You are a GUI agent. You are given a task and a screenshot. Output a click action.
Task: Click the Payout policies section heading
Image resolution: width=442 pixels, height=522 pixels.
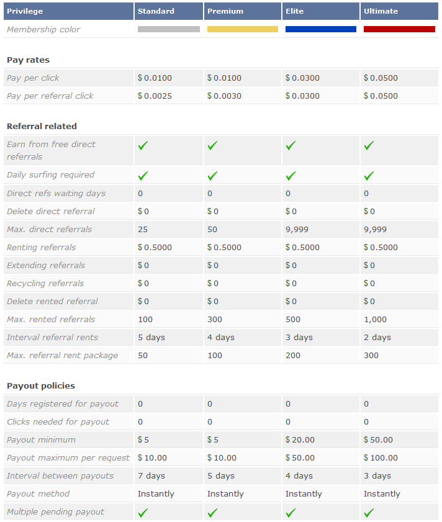click(x=41, y=385)
